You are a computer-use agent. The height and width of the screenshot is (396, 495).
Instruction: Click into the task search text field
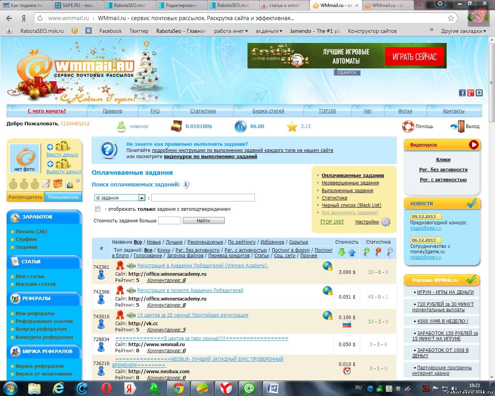[203, 198]
